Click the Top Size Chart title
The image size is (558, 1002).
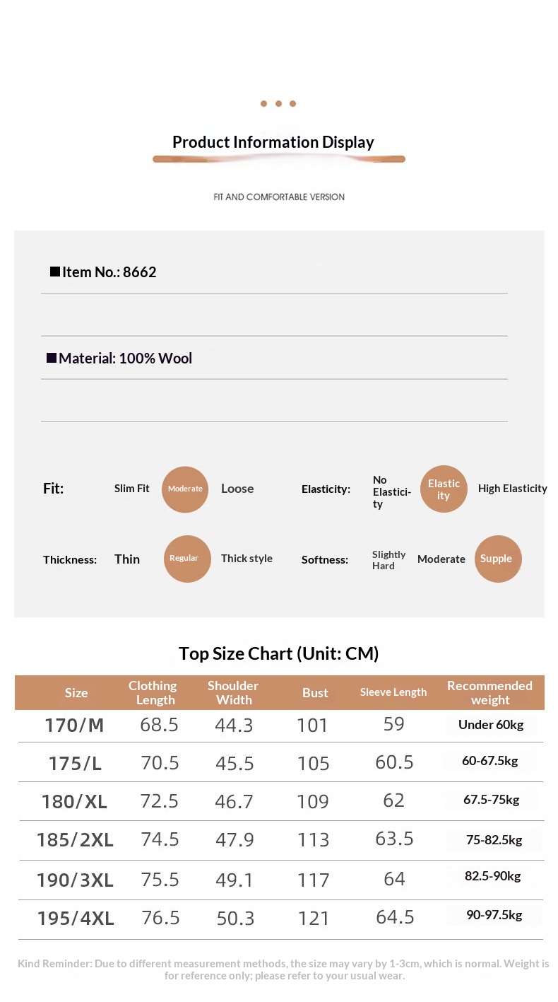(x=278, y=653)
